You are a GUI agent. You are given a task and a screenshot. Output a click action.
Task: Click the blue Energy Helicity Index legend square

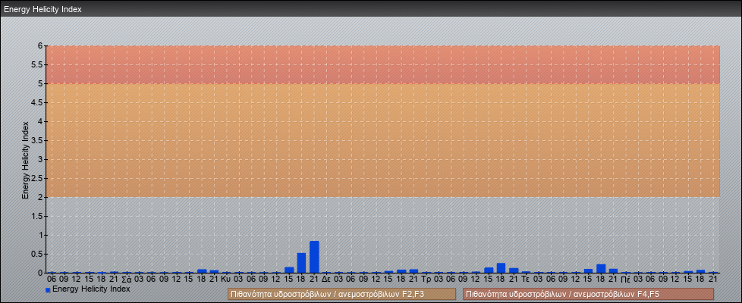[x=48, y=290]
